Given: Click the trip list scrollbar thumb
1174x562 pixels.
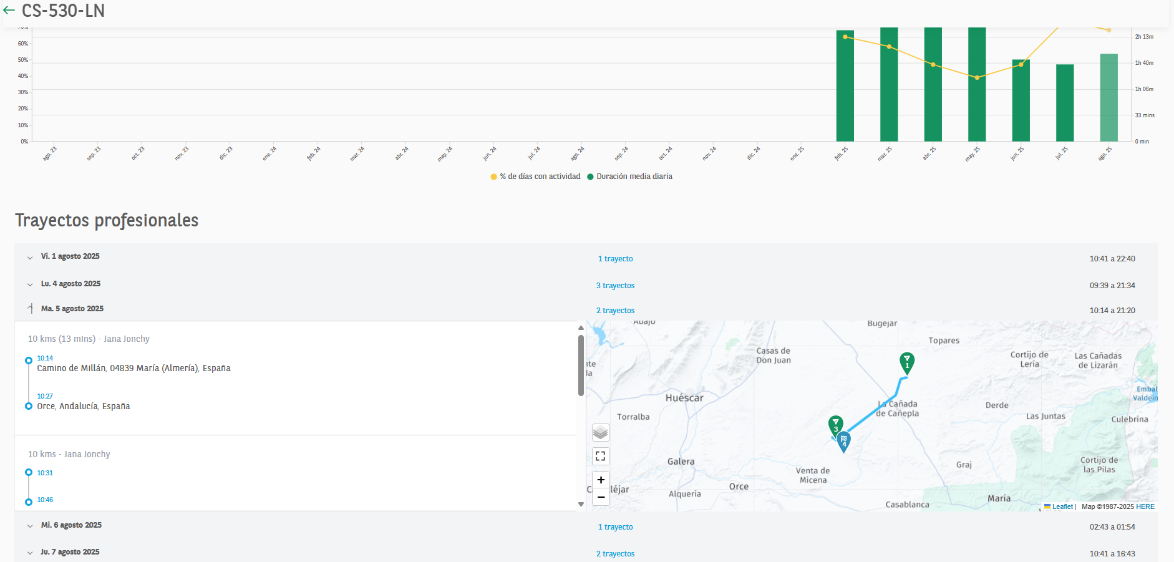Looking at the screenshot, I should coord(581,365).
